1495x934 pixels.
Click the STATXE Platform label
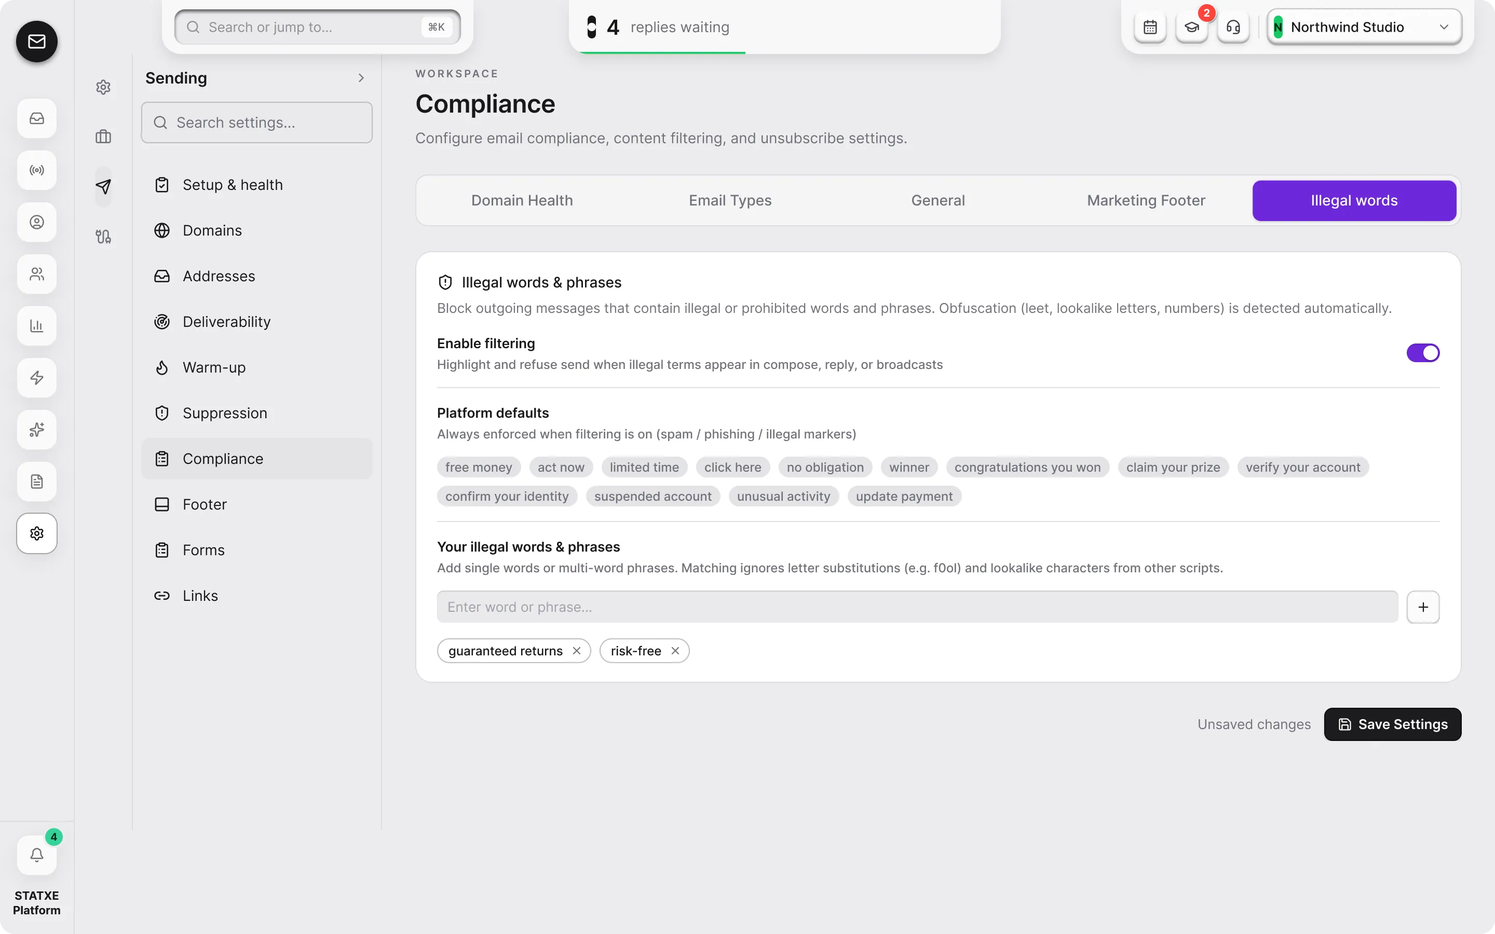pos(36,902)
